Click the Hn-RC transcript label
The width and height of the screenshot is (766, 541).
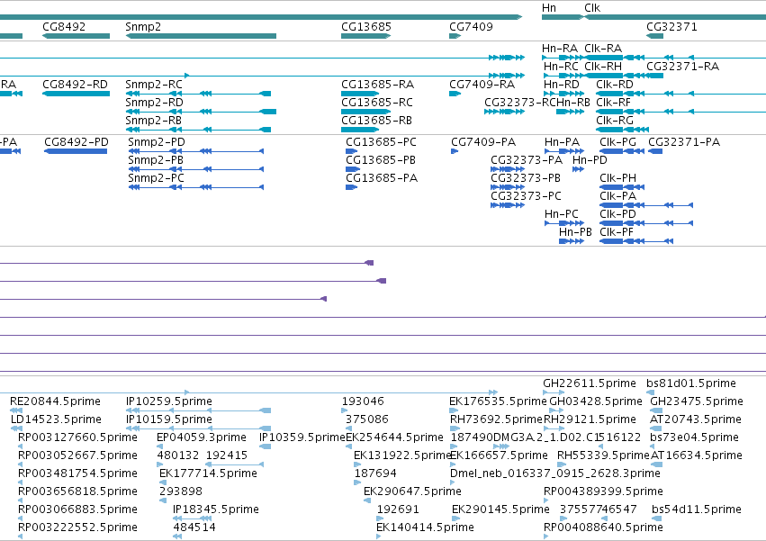561,67
